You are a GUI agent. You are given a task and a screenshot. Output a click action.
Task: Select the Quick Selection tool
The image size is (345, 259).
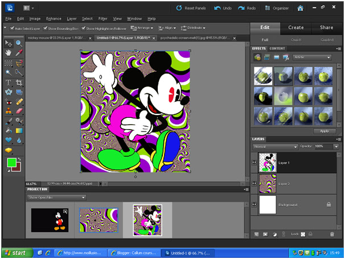pyautogui.click(x=19, y=72)
